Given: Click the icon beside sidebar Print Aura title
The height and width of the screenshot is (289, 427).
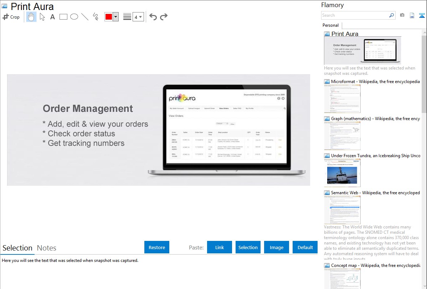Looking at the screenshot, I should (x=327, y=34).
